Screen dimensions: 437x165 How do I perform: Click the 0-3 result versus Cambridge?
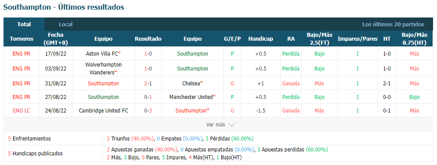[x=148, y=111]
